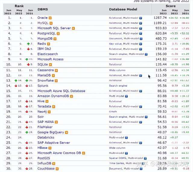Click the plus icon beside Cassandra
This screenshot has height=172, width=193.
56,70
